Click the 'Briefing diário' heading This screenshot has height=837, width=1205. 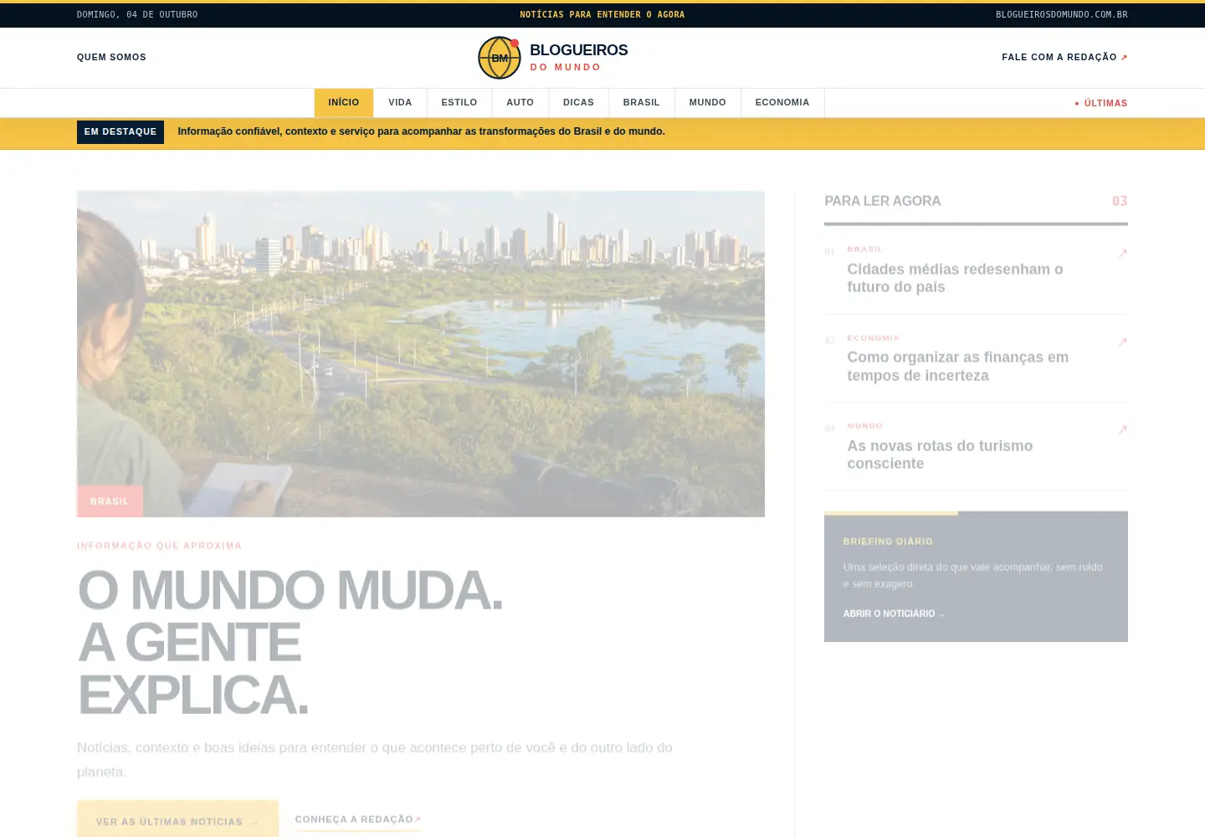tap(888, 542)
